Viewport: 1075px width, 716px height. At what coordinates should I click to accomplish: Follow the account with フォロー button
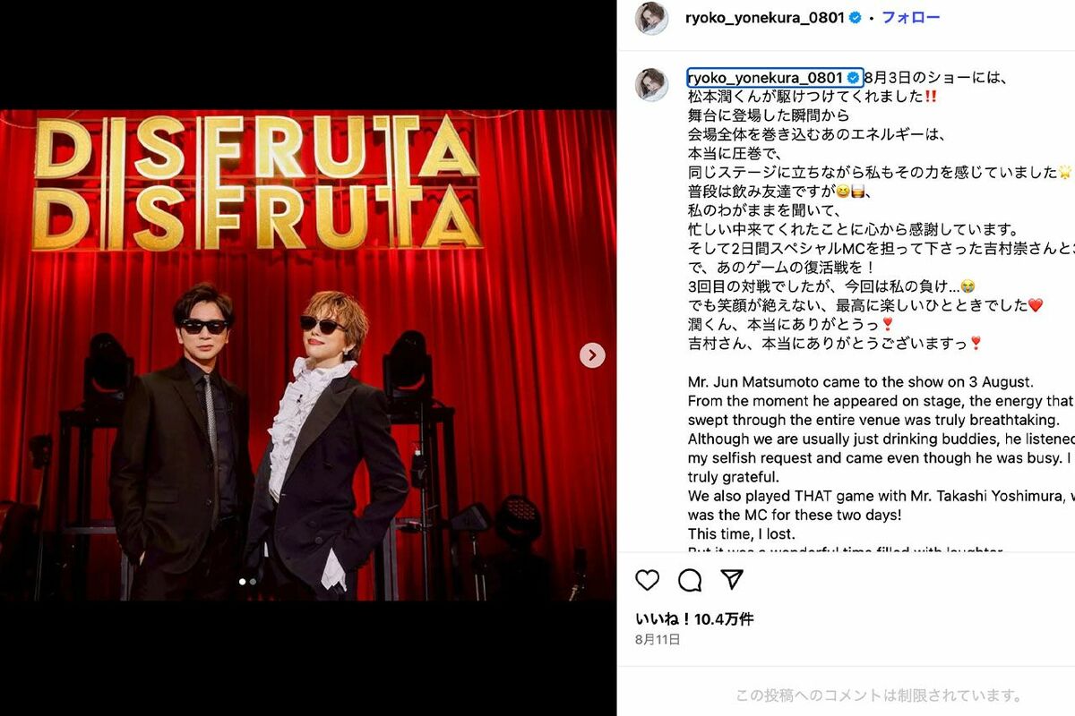click(911, 17)
